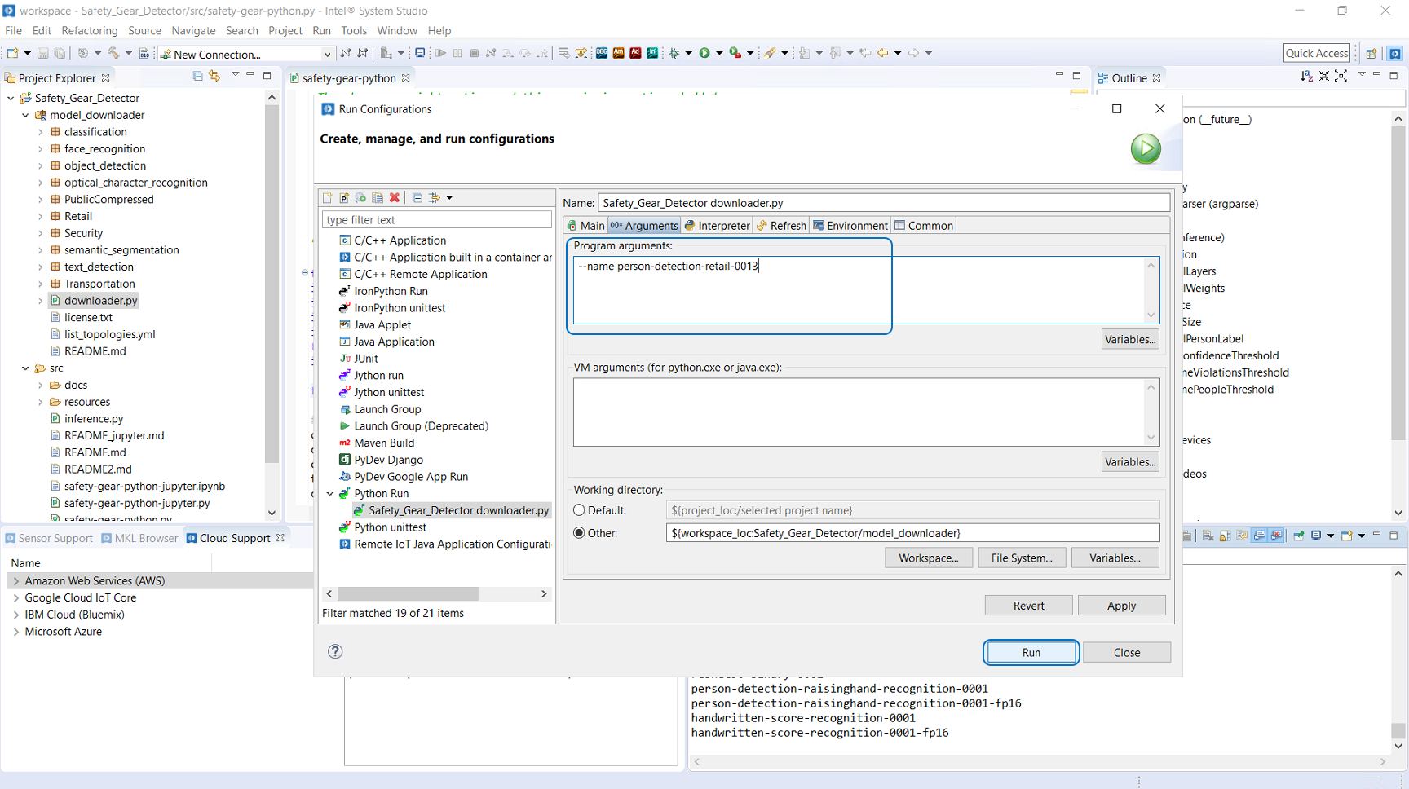Click the external tools run icon in toolbar
1409x789 pixels.
(735, 53)
